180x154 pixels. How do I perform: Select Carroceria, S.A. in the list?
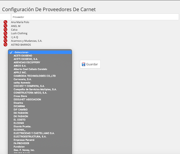(x=40, y=79)
